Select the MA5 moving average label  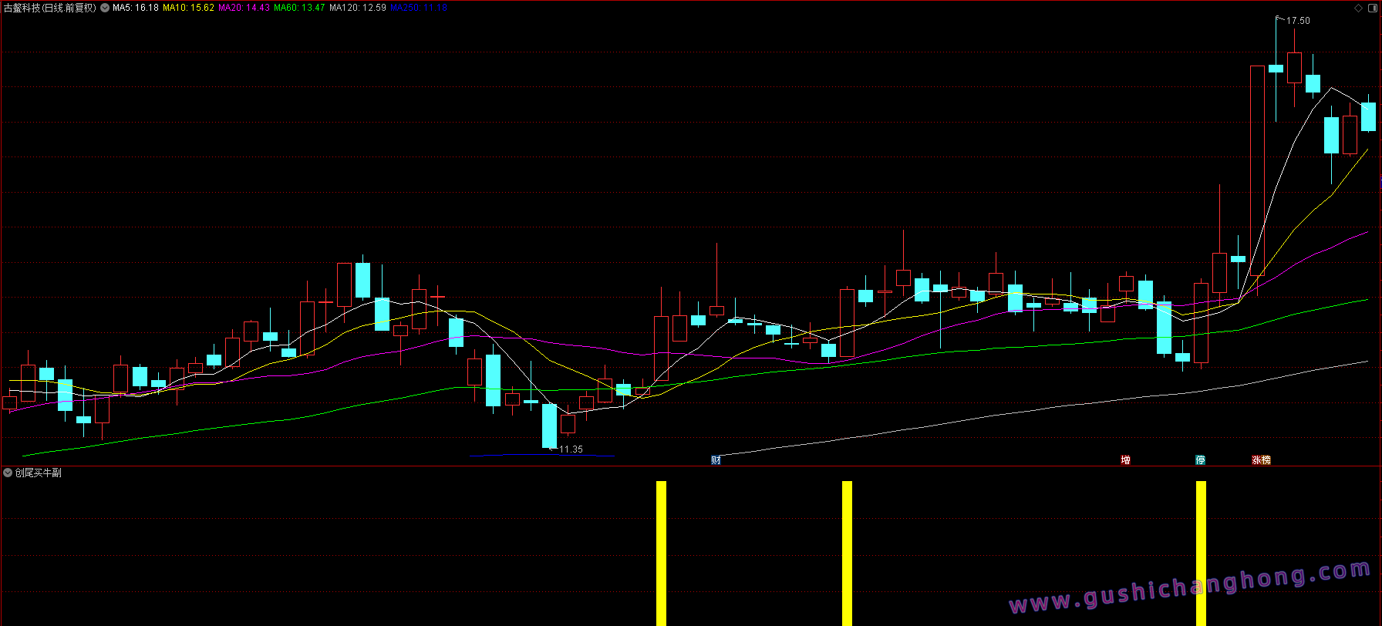pyautogui.click(x=136, y=8)
